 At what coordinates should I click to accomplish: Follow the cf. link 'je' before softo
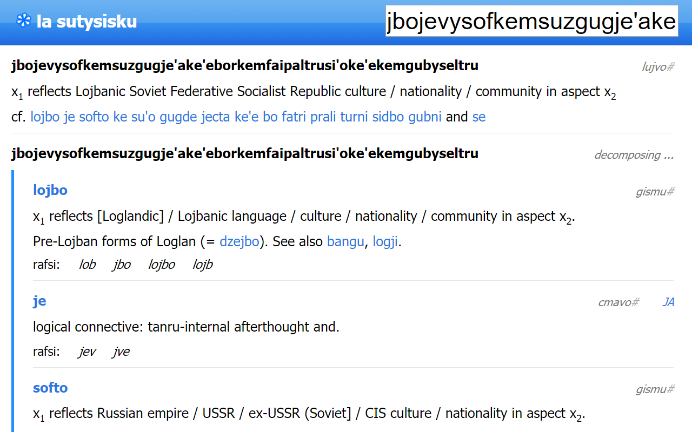click(x=69, y=117)
